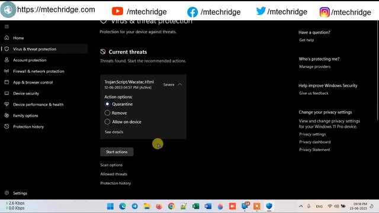The width and height of the screenshot is (379, 213).
Task: Open Word from taskbar
Action: click(x=208, y=206)
